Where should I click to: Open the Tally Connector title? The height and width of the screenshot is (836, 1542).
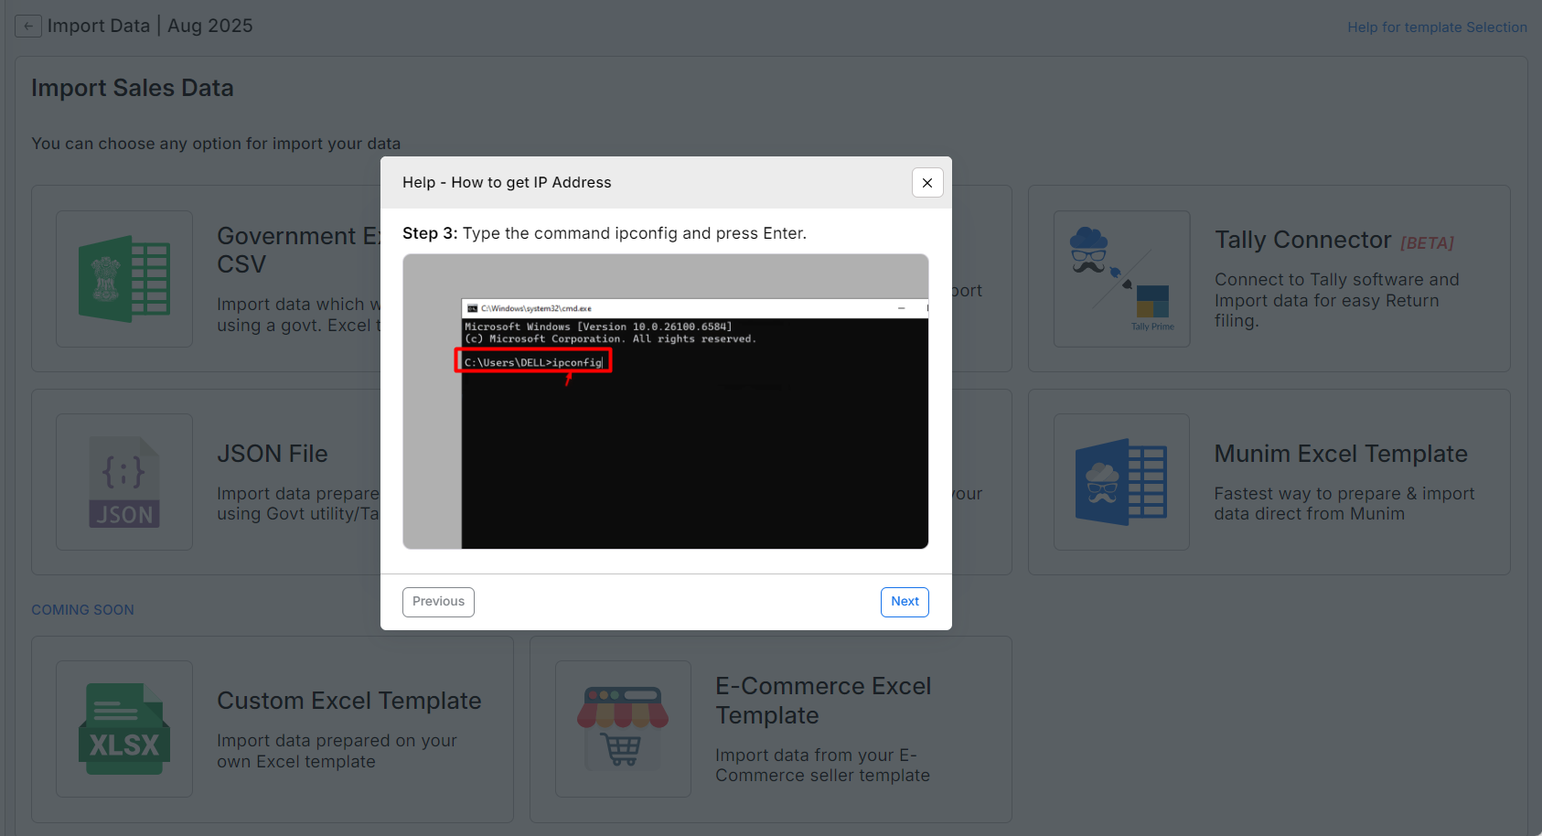[x=1302, y=240]
